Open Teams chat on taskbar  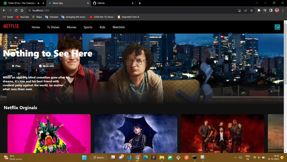[121, 157]
